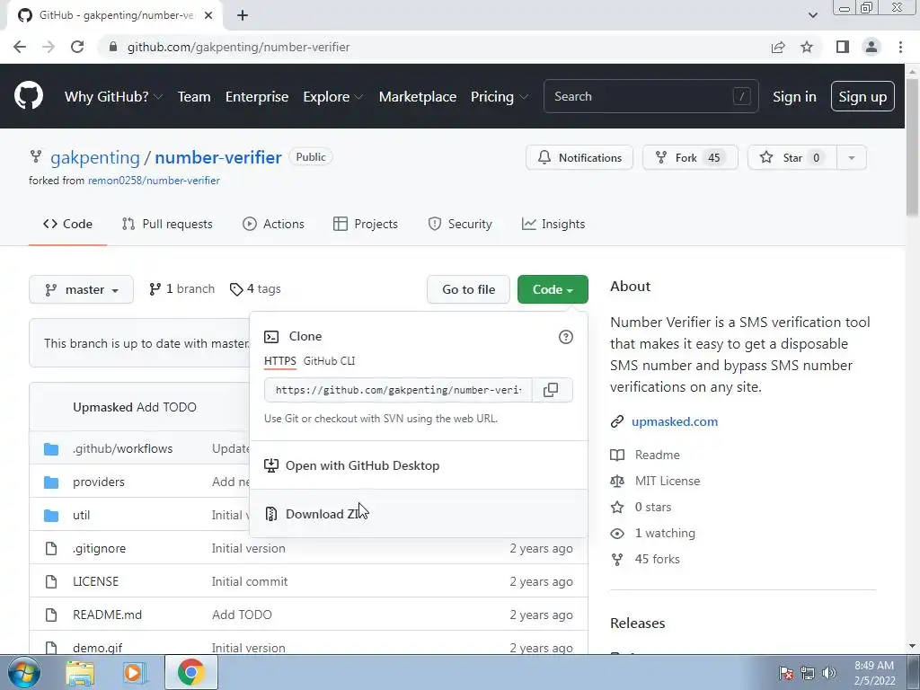This screenshot has height=690, width=920.
Task: Click the Go to file button
Action: point(468,289)
